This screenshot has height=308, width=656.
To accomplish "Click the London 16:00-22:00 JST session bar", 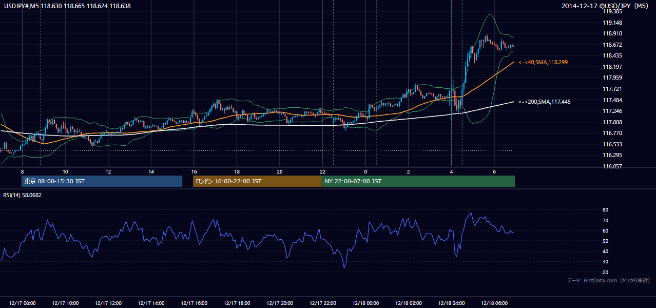I will pyautogui.click(x=257, y=181).
